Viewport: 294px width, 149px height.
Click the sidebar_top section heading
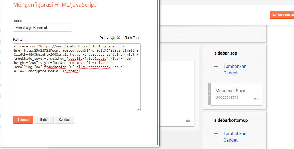225,53
